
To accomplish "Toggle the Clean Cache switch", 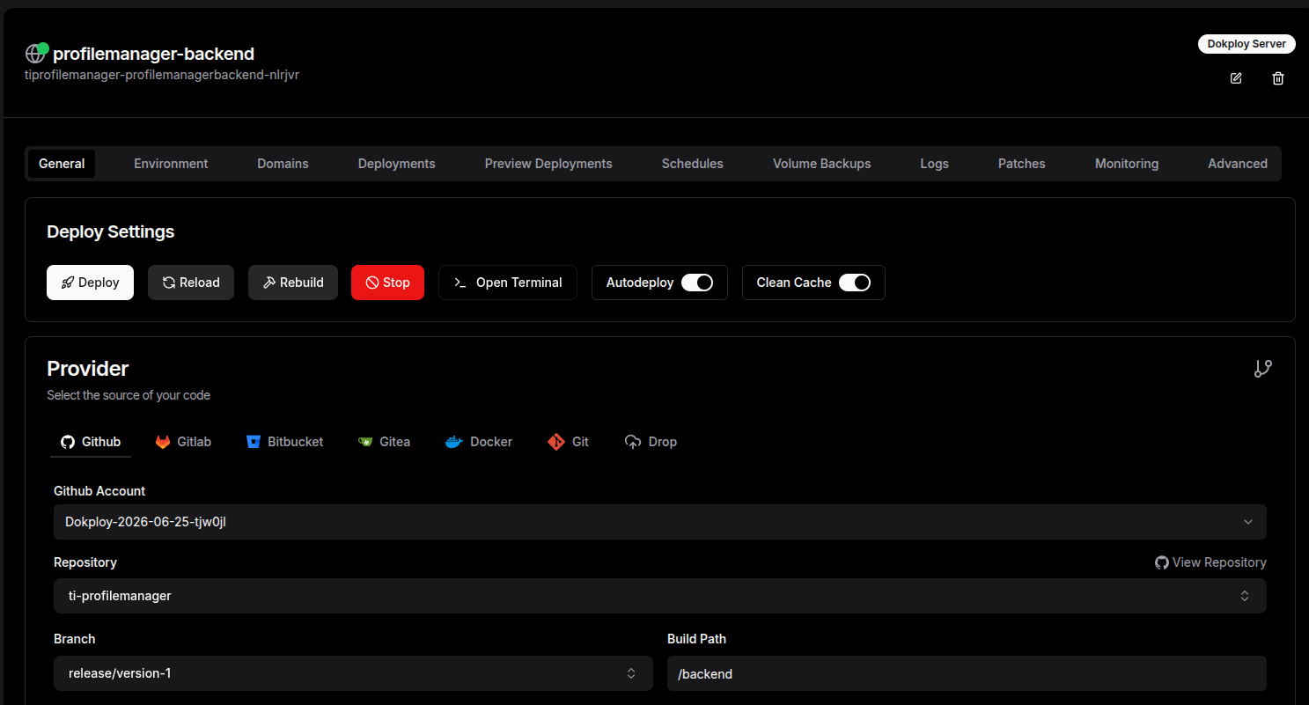I will point(855,283).
